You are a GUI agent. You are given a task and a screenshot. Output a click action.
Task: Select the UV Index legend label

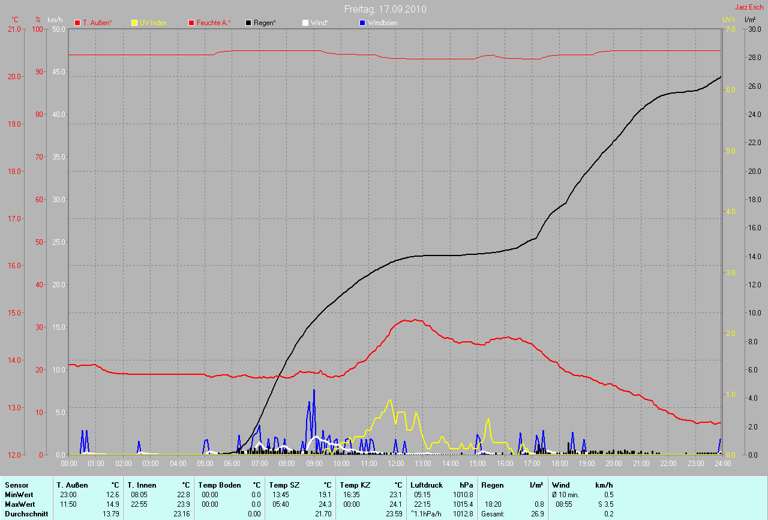coord(153,23)
